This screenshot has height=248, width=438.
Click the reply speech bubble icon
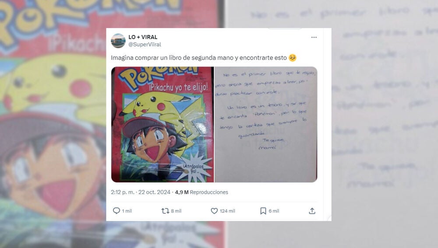pyautogui.click(x=116, y=211)
